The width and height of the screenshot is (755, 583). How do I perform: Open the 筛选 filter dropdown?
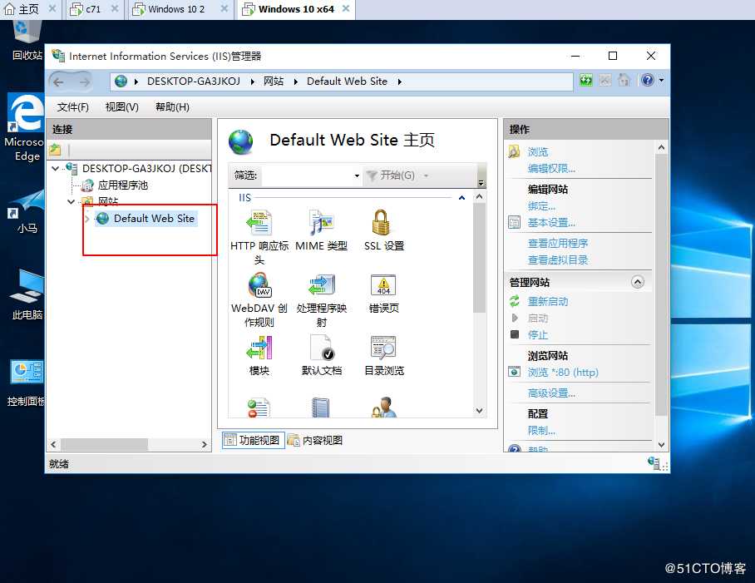[x=357, y=175]
